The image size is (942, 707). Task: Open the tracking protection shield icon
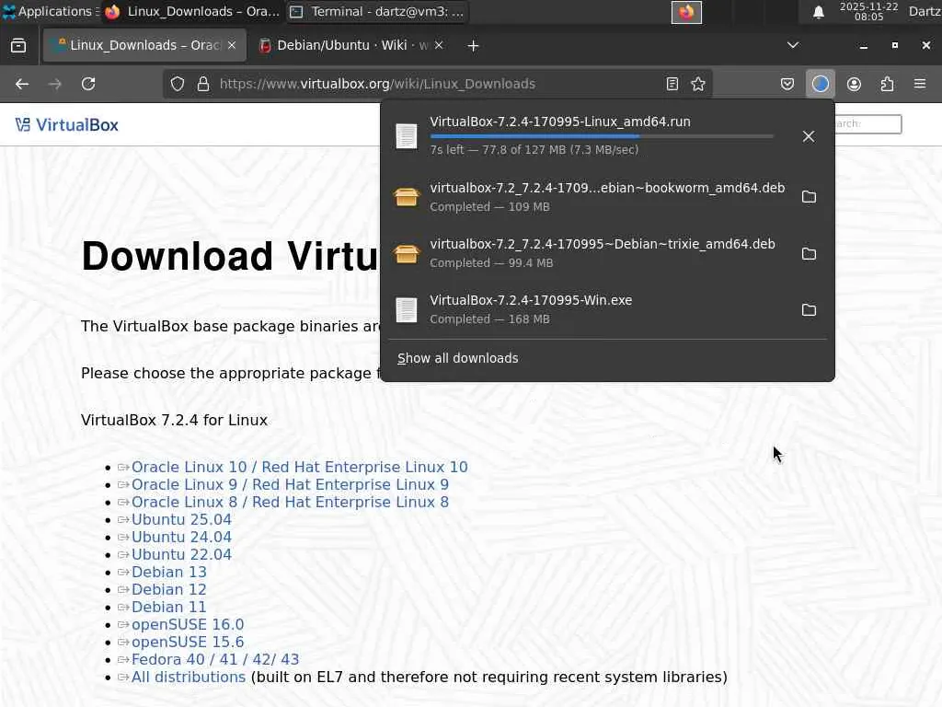178,84
